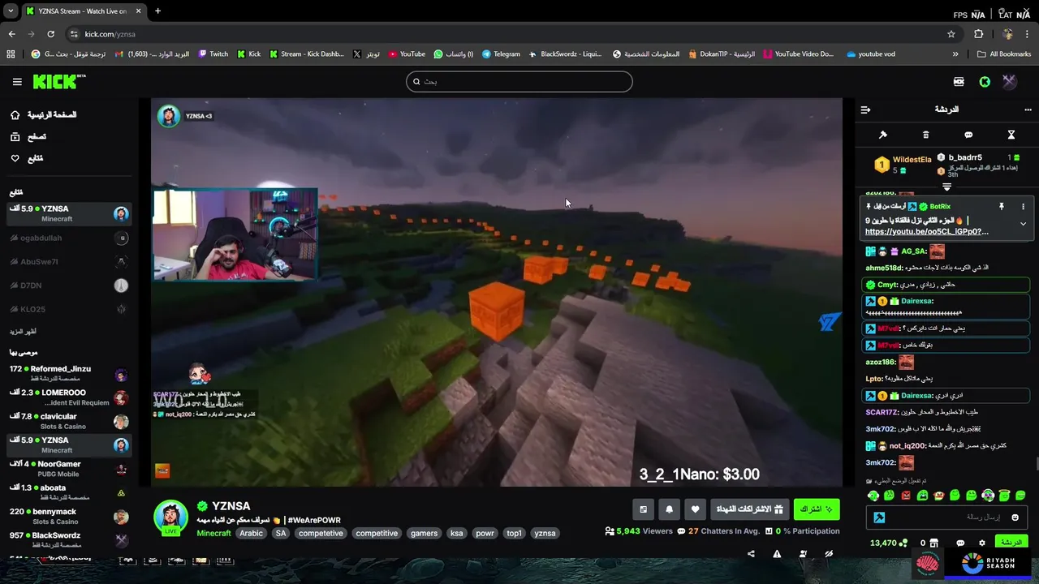This screenshot has height=584, width=1039.
Task: Click the report warning triangle icon
Action: click(777, 554)
